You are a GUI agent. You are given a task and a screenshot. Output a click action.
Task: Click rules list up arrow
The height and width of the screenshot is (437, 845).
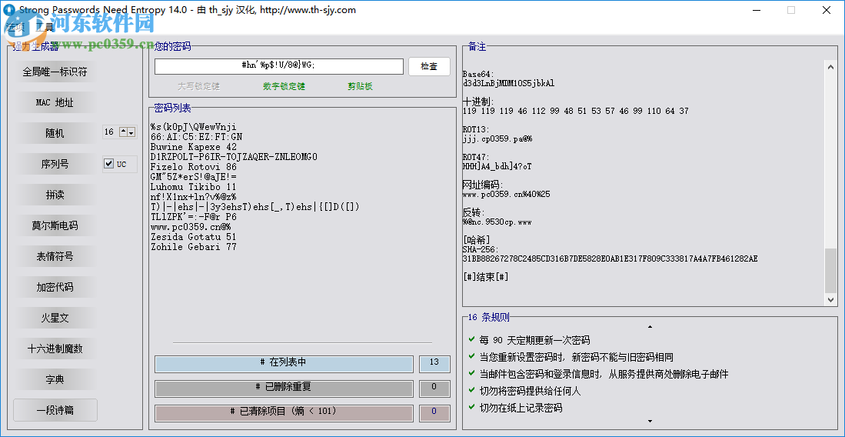click(650, 326)
